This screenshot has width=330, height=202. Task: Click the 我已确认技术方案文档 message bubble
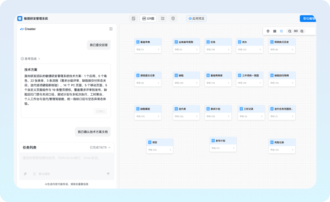tap(93, 132)
